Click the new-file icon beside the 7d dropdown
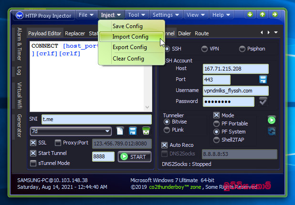295x205 pixels. click(120, 131)
